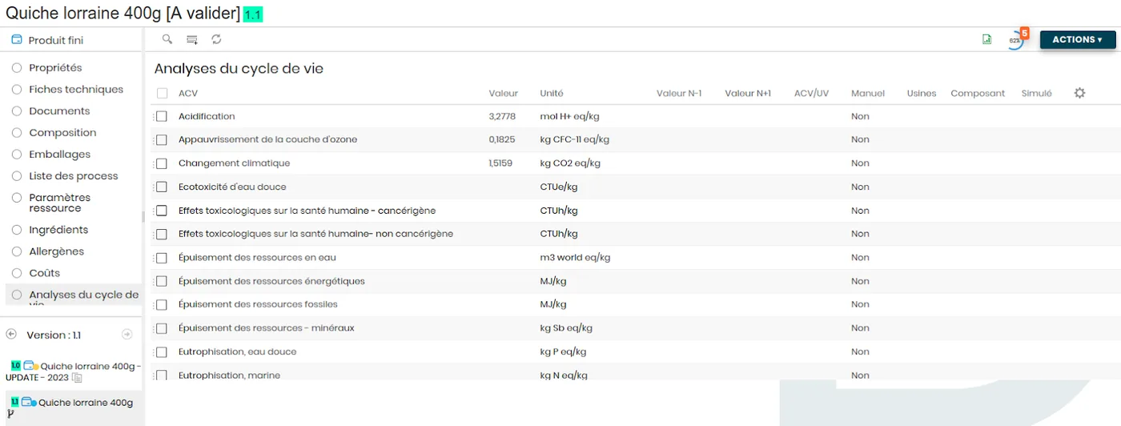Select Analyses du cycle de vie in sidebar
Screen dimensions: 1121x426
click(x=74, y=295)
